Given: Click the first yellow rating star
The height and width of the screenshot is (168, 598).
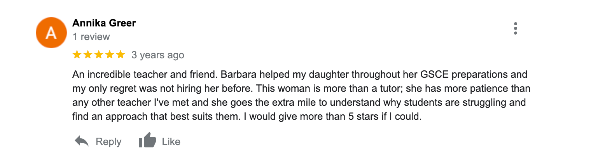Looking at the screenshot, I should click(77, 55).
